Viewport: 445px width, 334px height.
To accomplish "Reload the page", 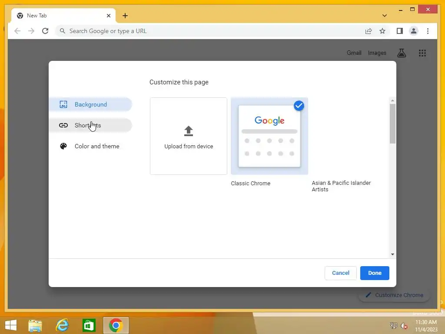I will pyautogui.click(x=45, y=31).
